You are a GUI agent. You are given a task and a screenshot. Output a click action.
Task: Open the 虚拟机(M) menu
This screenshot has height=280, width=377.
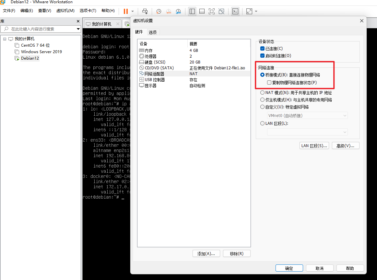(x=65, y=11)
